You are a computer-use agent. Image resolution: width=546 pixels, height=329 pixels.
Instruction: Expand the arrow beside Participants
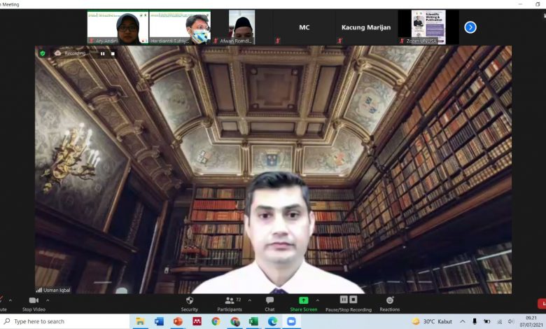(x=248, y=300)
